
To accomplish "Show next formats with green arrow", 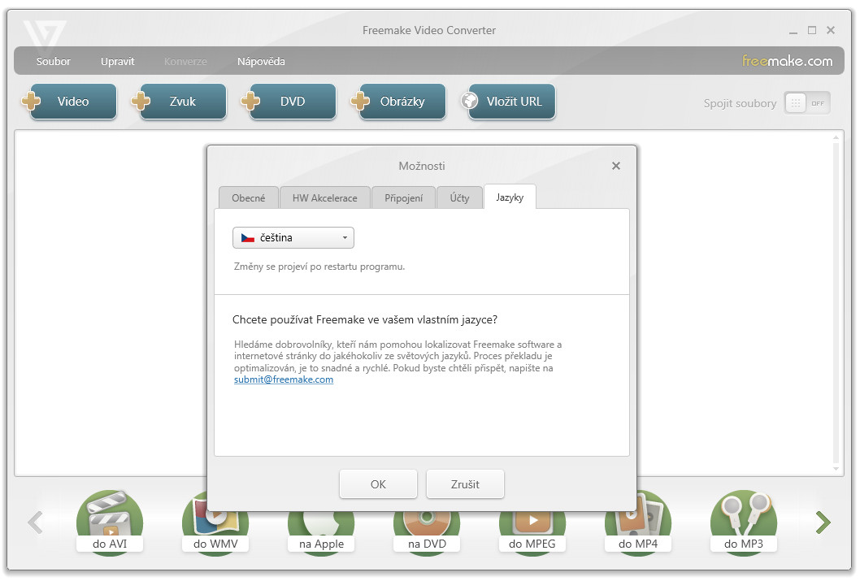I will coord(823,522).
